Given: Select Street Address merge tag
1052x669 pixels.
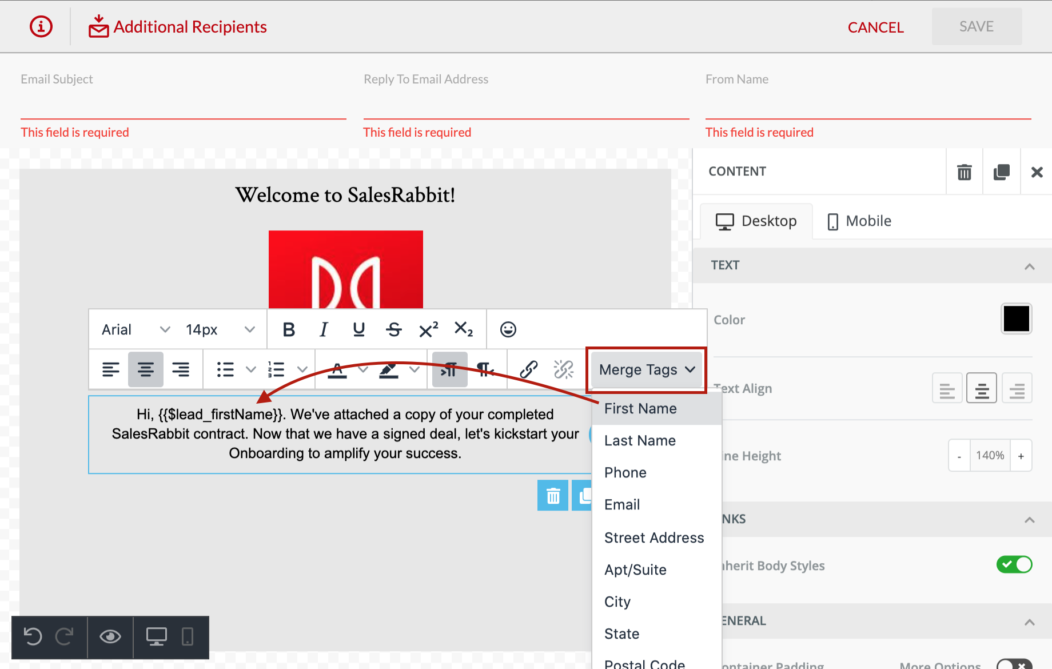Looking at the screenshot, I should tap(657, 537).
